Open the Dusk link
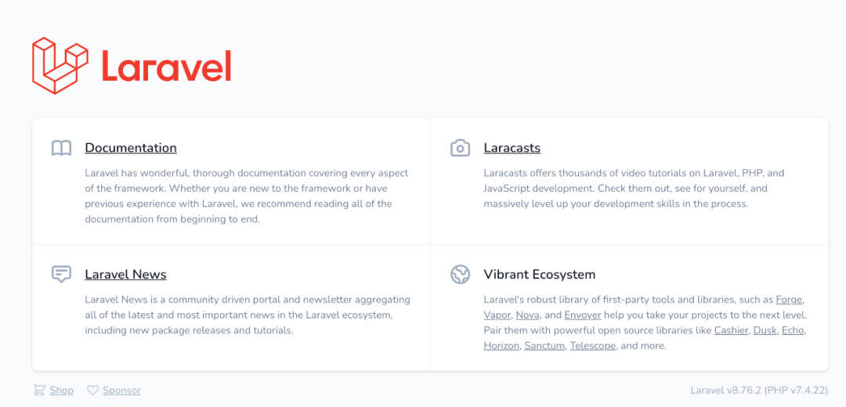The width and height of the screenshot is (846, 407). click(x=765, y=330)
